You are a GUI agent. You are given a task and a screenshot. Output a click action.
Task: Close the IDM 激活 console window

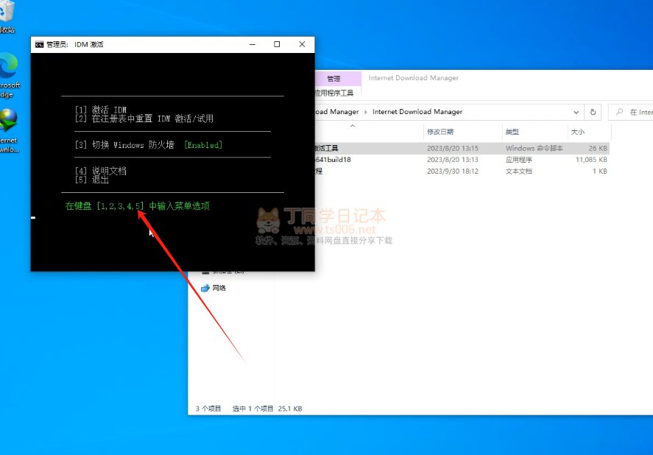(x=302, y=45)
